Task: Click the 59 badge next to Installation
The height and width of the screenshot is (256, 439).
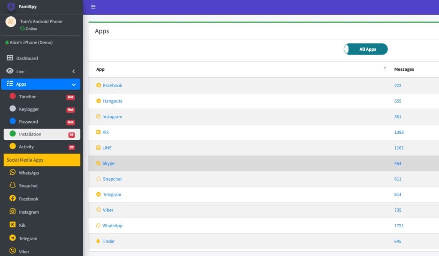Action: pyautogui.click(x=72, y=135)
